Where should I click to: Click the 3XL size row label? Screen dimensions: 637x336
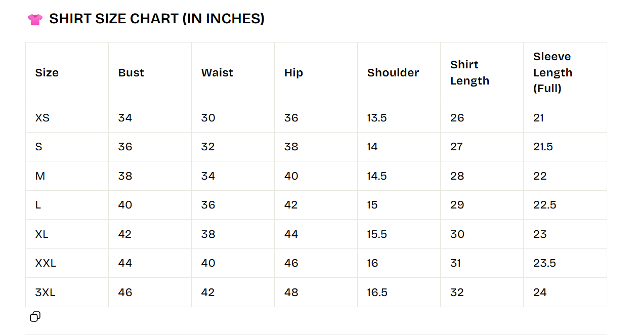pyautogui.click(x=45, y=292)
